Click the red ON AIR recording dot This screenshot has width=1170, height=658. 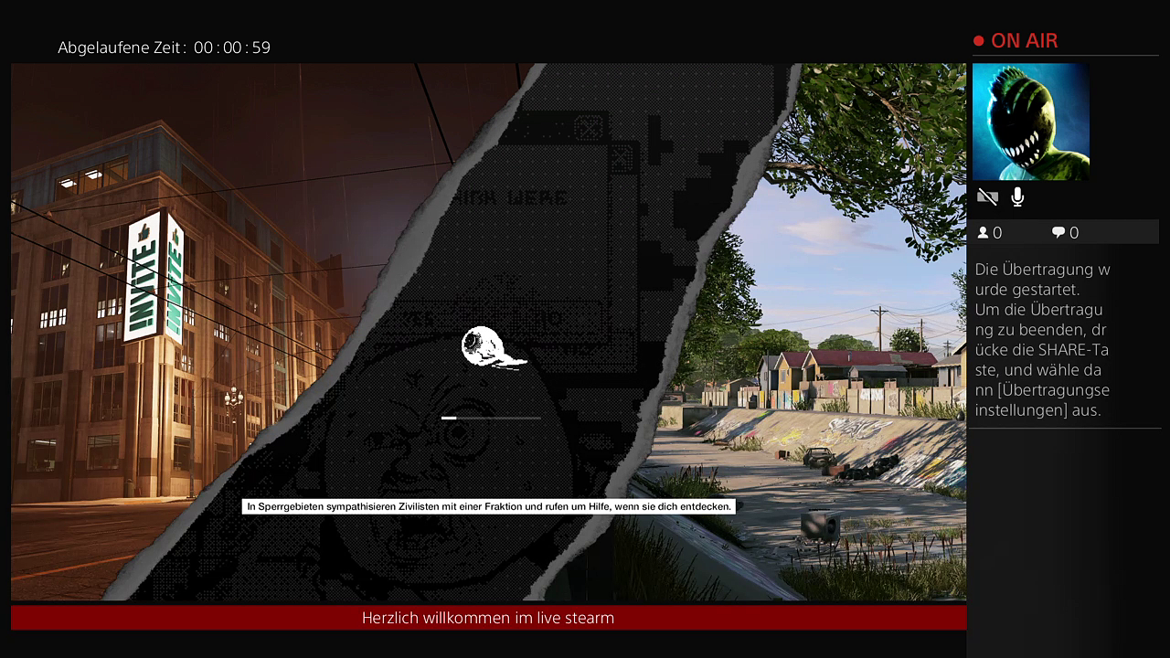(x=978, y=41)
